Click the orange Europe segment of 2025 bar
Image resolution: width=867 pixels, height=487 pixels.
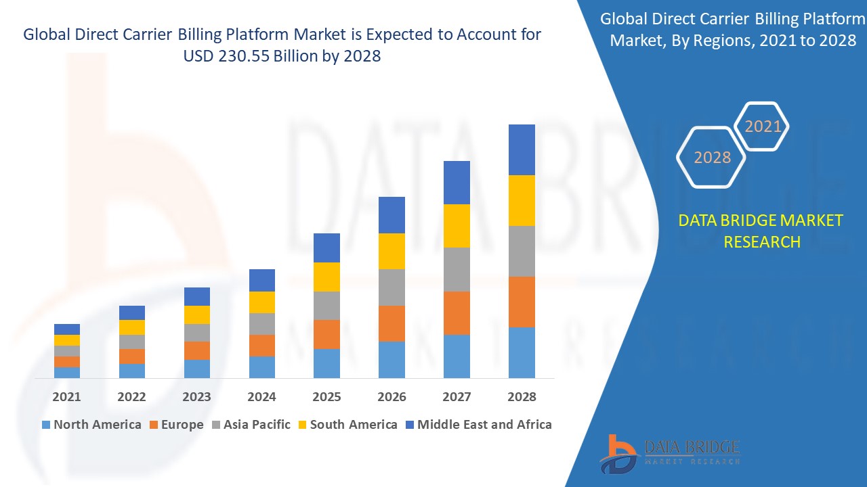click(x=326, y=334)
